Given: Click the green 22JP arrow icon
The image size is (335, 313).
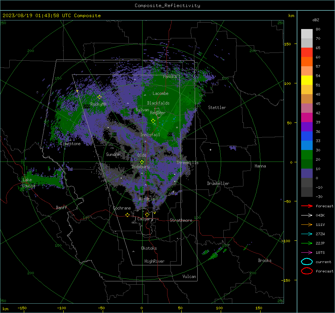Looking at the screenshot, I should click(x=307, y=243).
